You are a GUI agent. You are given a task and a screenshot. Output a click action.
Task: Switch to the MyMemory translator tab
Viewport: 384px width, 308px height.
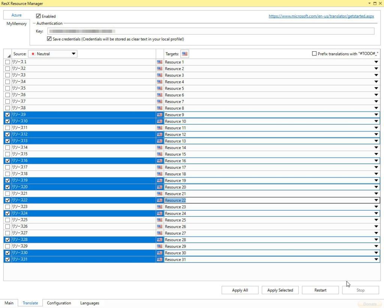[16, 23]
